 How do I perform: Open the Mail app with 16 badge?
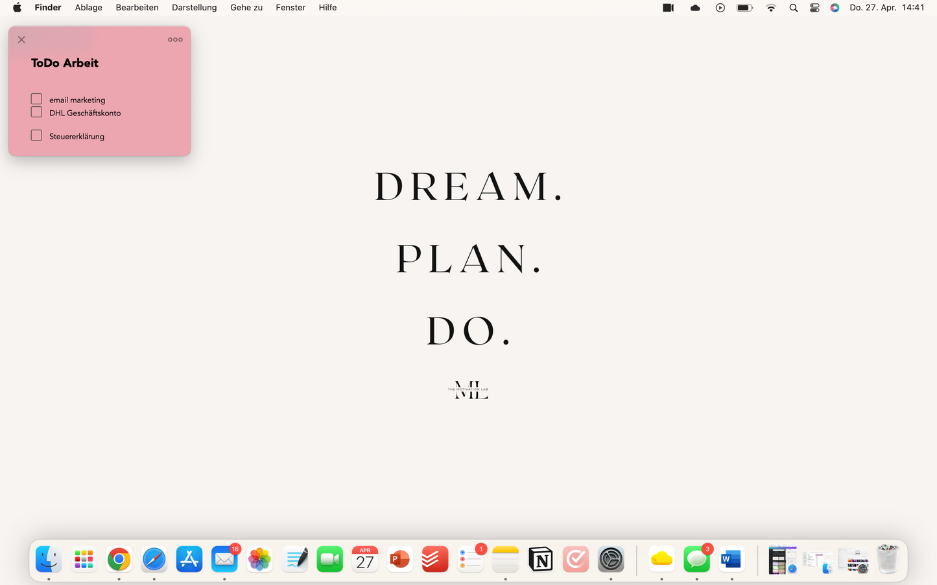click(224, 559)
